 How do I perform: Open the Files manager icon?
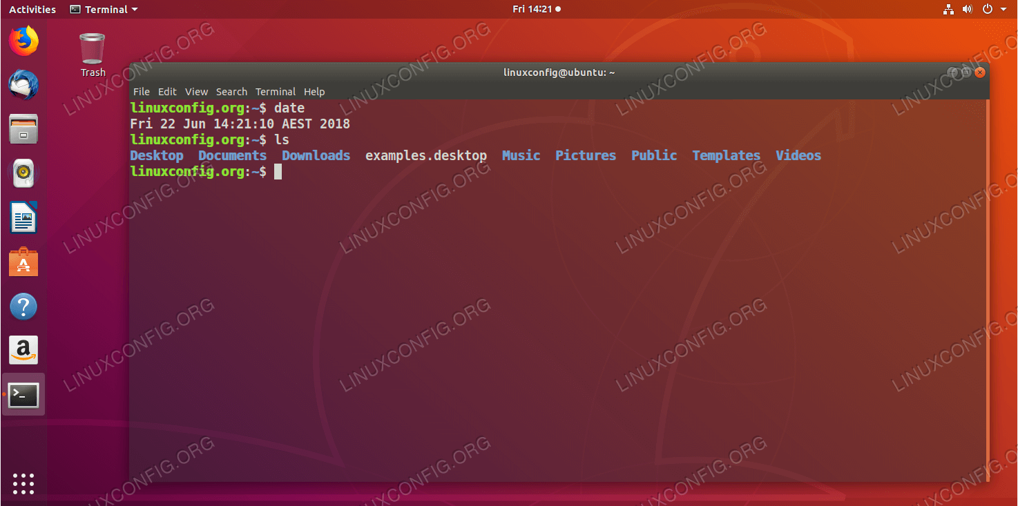(23, 129)
